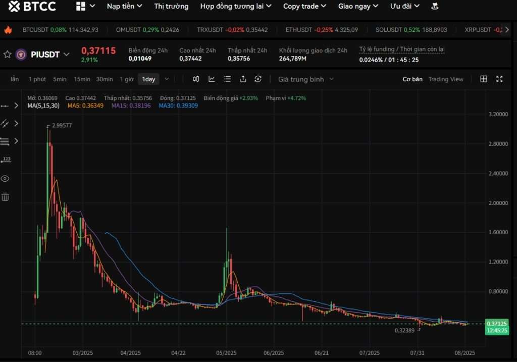Toggle the star to favorite PIUSDT
The height and width of the screenshot is (362, 517).
pos(7,54)
